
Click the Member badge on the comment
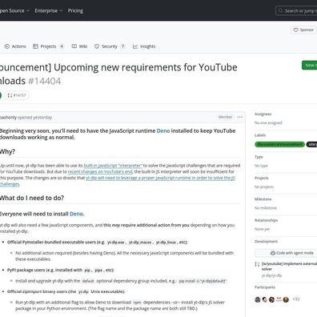pyautogui.click(x=225, y=117)
